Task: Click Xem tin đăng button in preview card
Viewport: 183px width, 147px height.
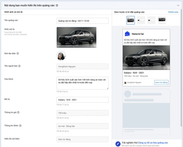Action: 161,82
